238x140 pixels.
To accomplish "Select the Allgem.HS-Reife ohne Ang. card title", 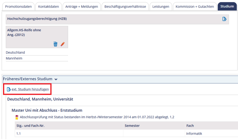I will (x=24, y=32).
